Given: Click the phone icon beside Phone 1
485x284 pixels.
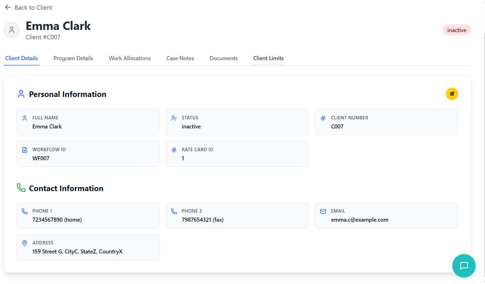Looking at the screenshot, I should coord(25,211).
